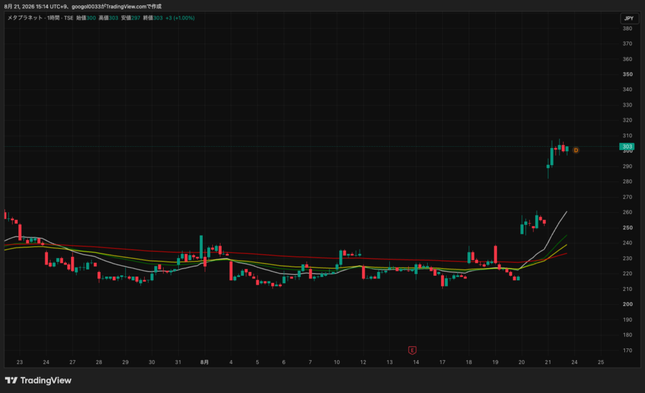The height and width of the screenshot is (393, 645).
Task: Click the 17 date label on time axis
Action: point(442,362)
